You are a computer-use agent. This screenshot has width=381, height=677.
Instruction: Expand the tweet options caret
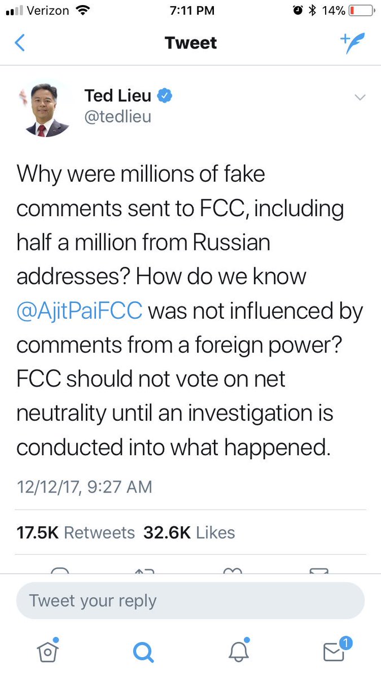[360, 98]
